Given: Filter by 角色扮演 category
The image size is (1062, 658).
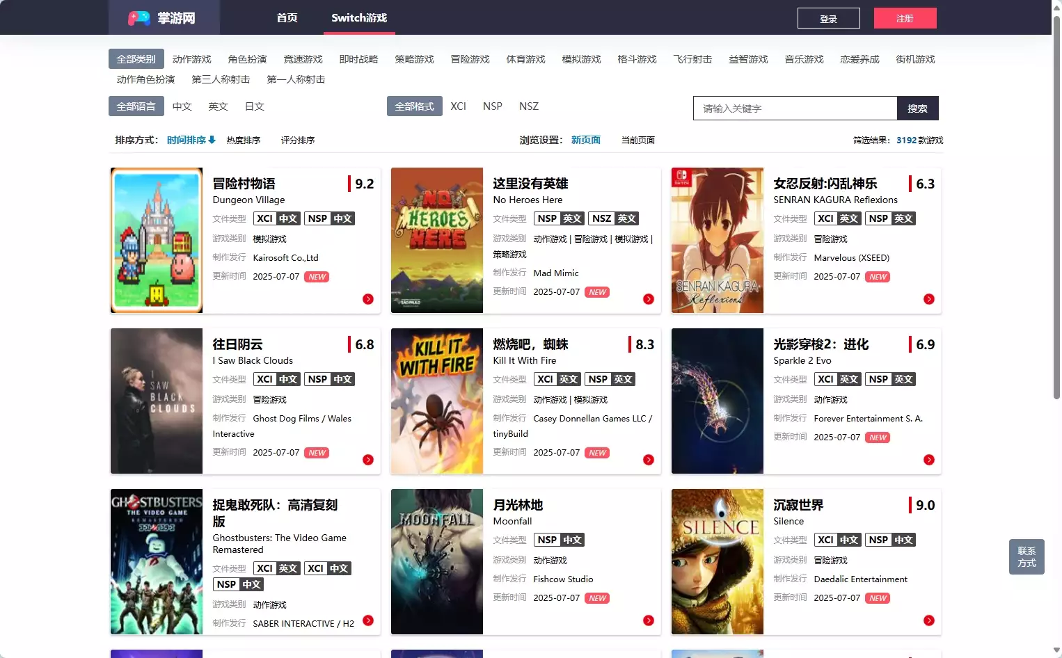Looking at the screenshot, I should click(248, 59).
